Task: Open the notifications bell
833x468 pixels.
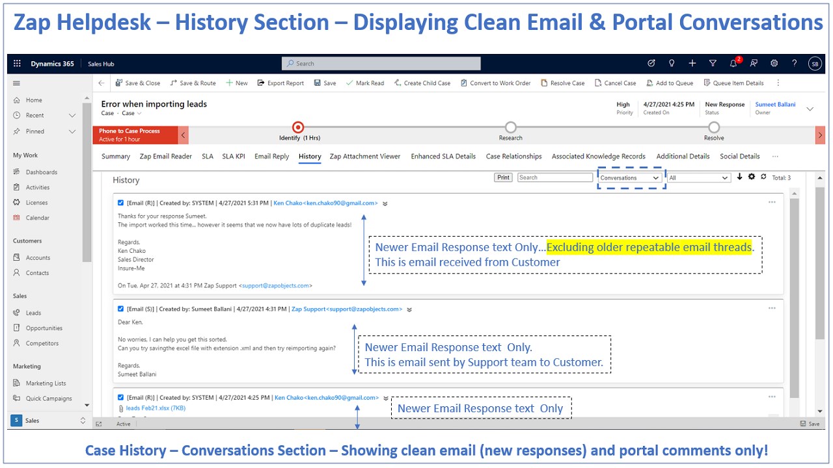Action: (734, 64)
